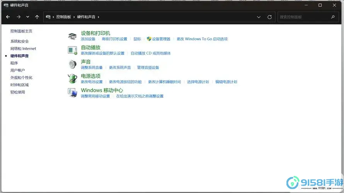Click the title bar window icon
The width and height of the screenshot is (344, 193).
6,5
